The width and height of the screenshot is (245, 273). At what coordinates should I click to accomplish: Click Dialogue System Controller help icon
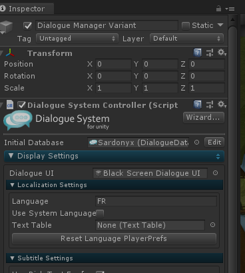coord(197,105)
